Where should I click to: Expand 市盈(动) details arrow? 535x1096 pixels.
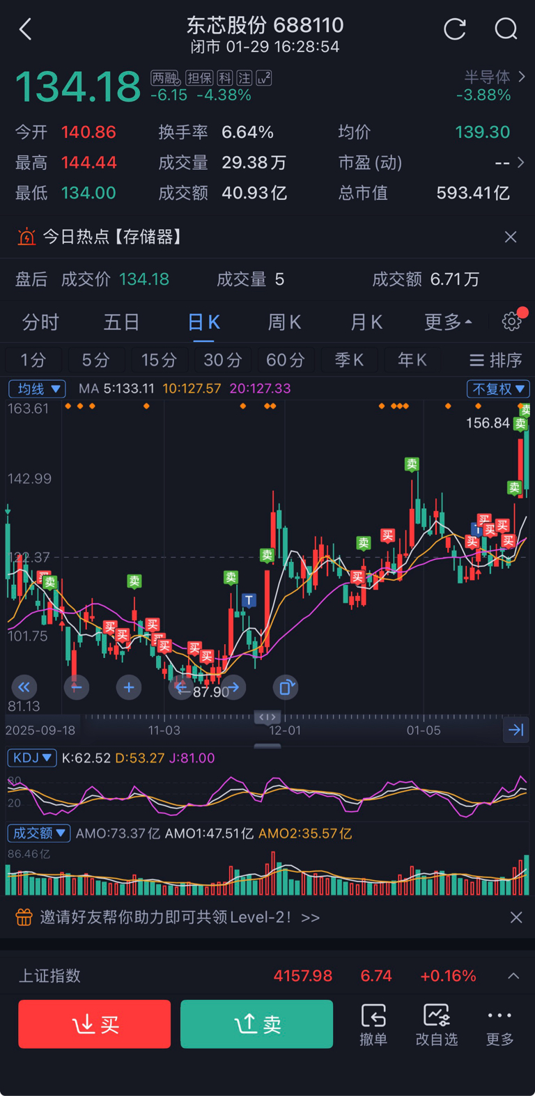[x=520, y=162]
